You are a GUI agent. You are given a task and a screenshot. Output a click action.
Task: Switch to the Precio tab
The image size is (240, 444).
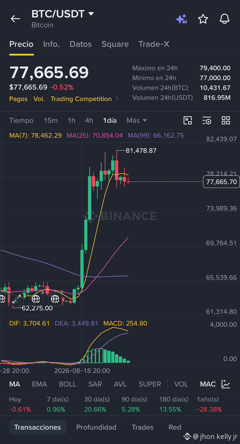[x=21, y=44]
